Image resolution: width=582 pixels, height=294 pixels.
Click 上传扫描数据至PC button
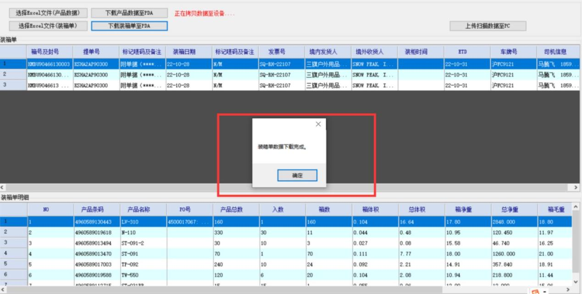click(488, 26)
